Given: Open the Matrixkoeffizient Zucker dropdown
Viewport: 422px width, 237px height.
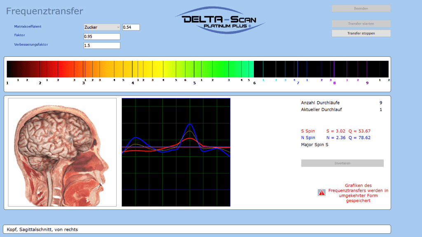Looking at the screenshot, I should 101,27.
